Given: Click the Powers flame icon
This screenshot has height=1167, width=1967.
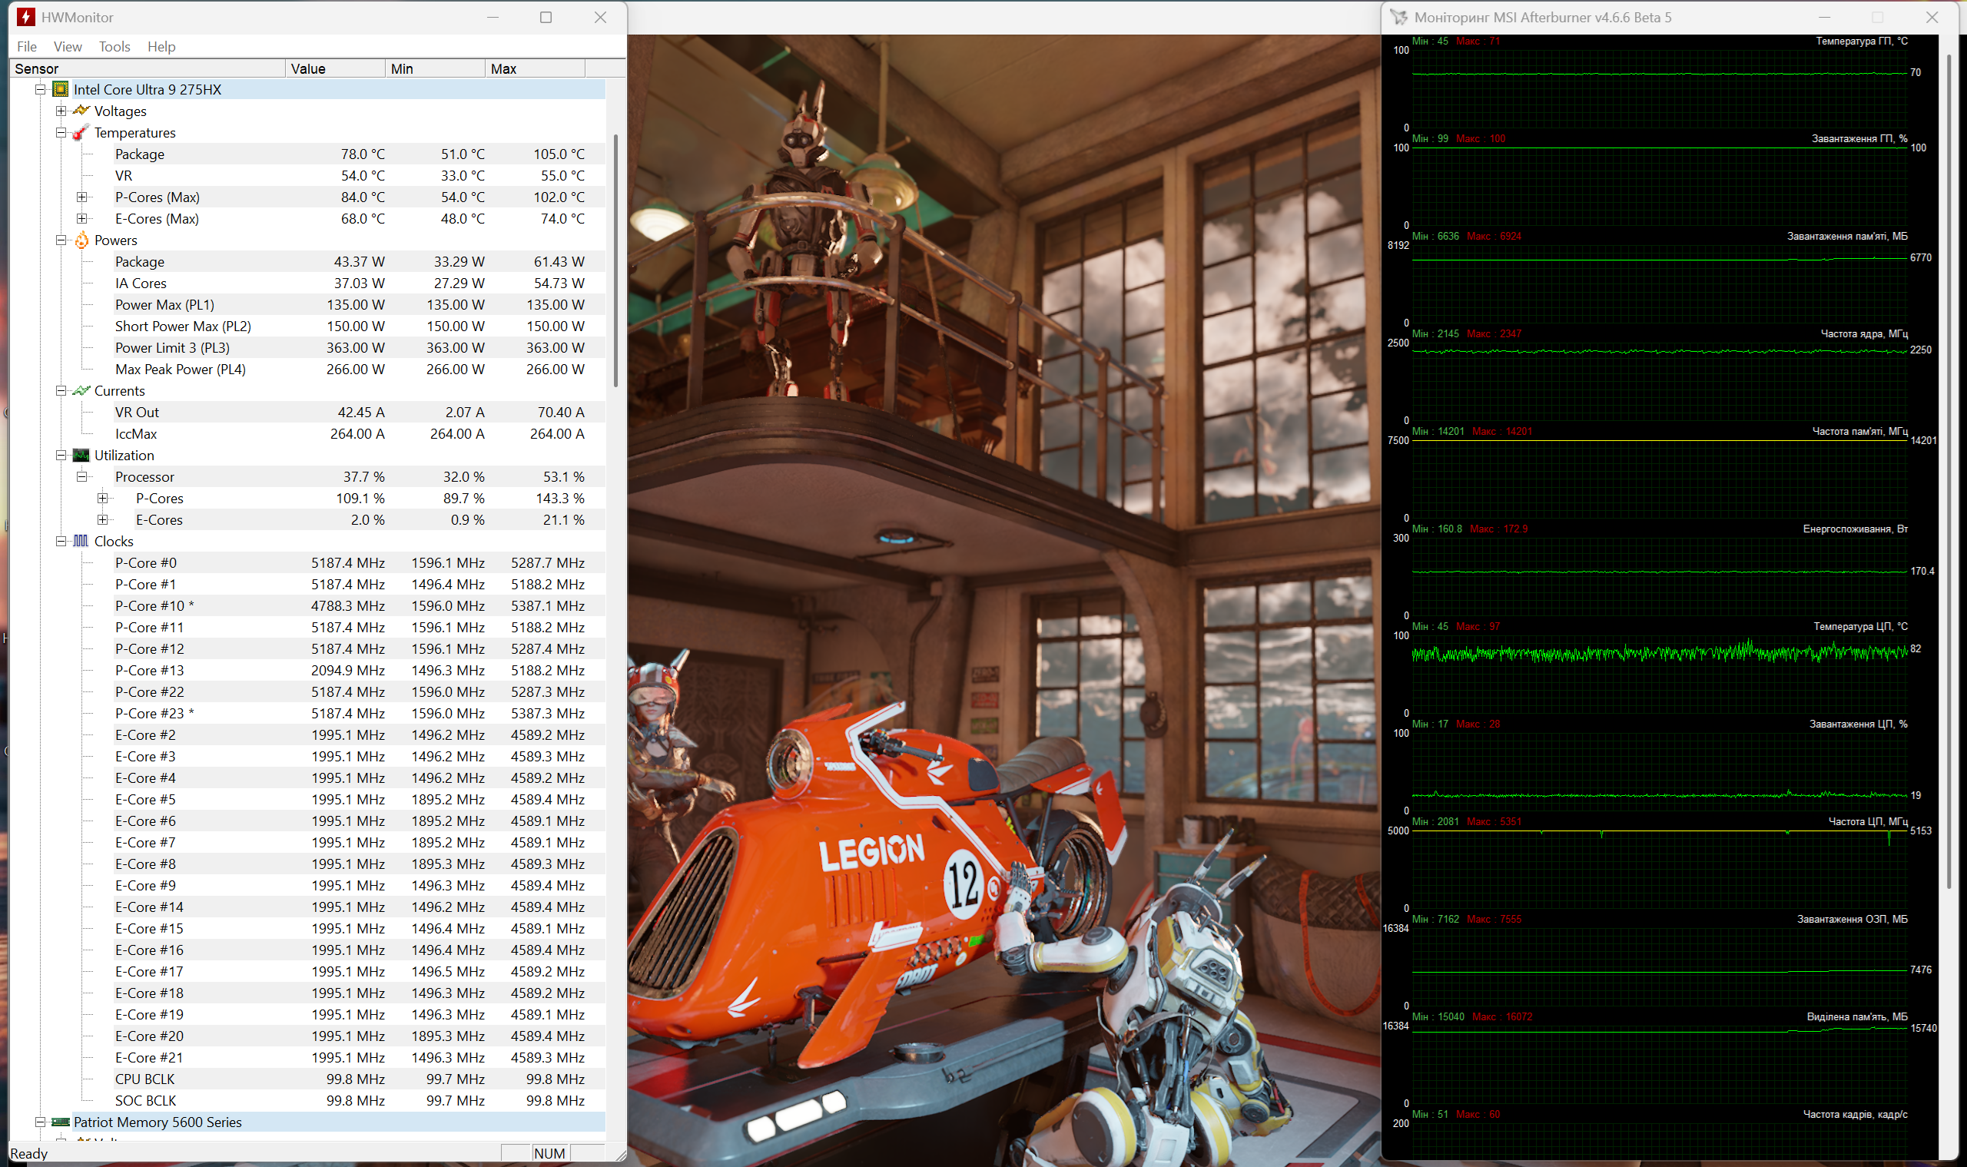Looking at the screenshot, I should tap(81, 240).
